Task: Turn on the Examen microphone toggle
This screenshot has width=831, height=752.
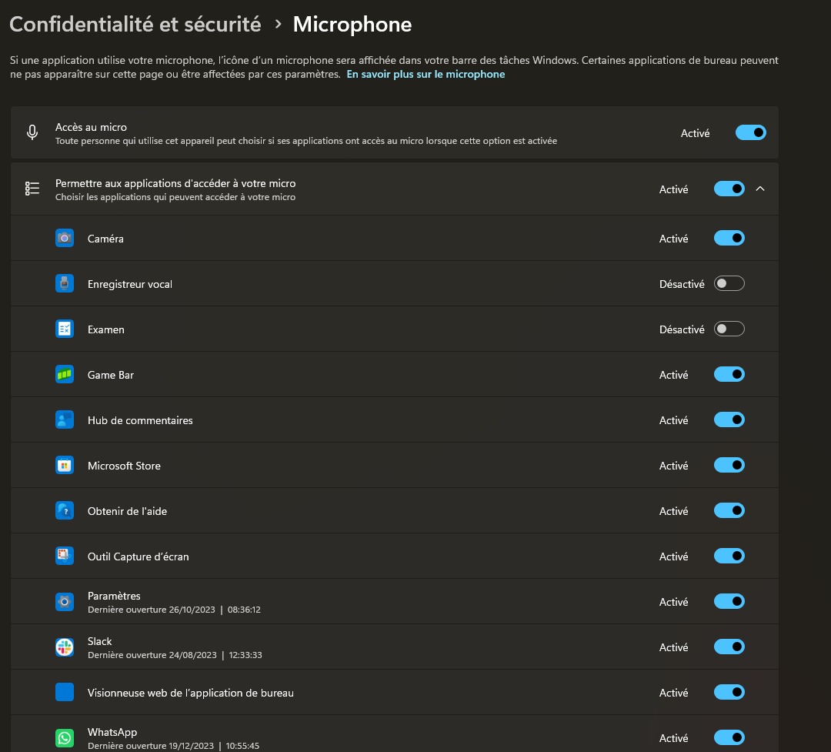Action: click(729, 329)
